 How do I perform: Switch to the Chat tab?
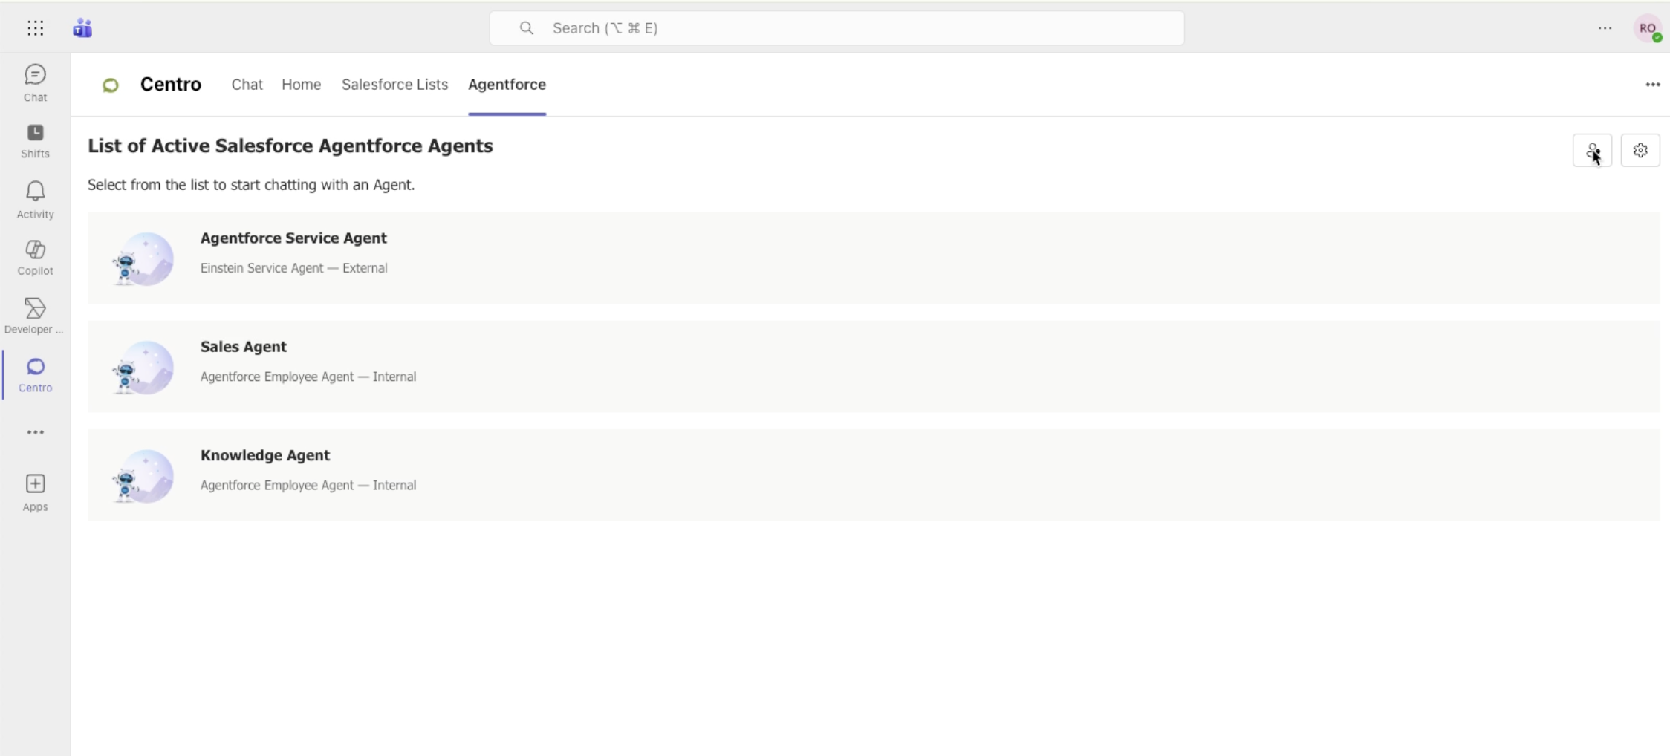[x=247, y=85]
